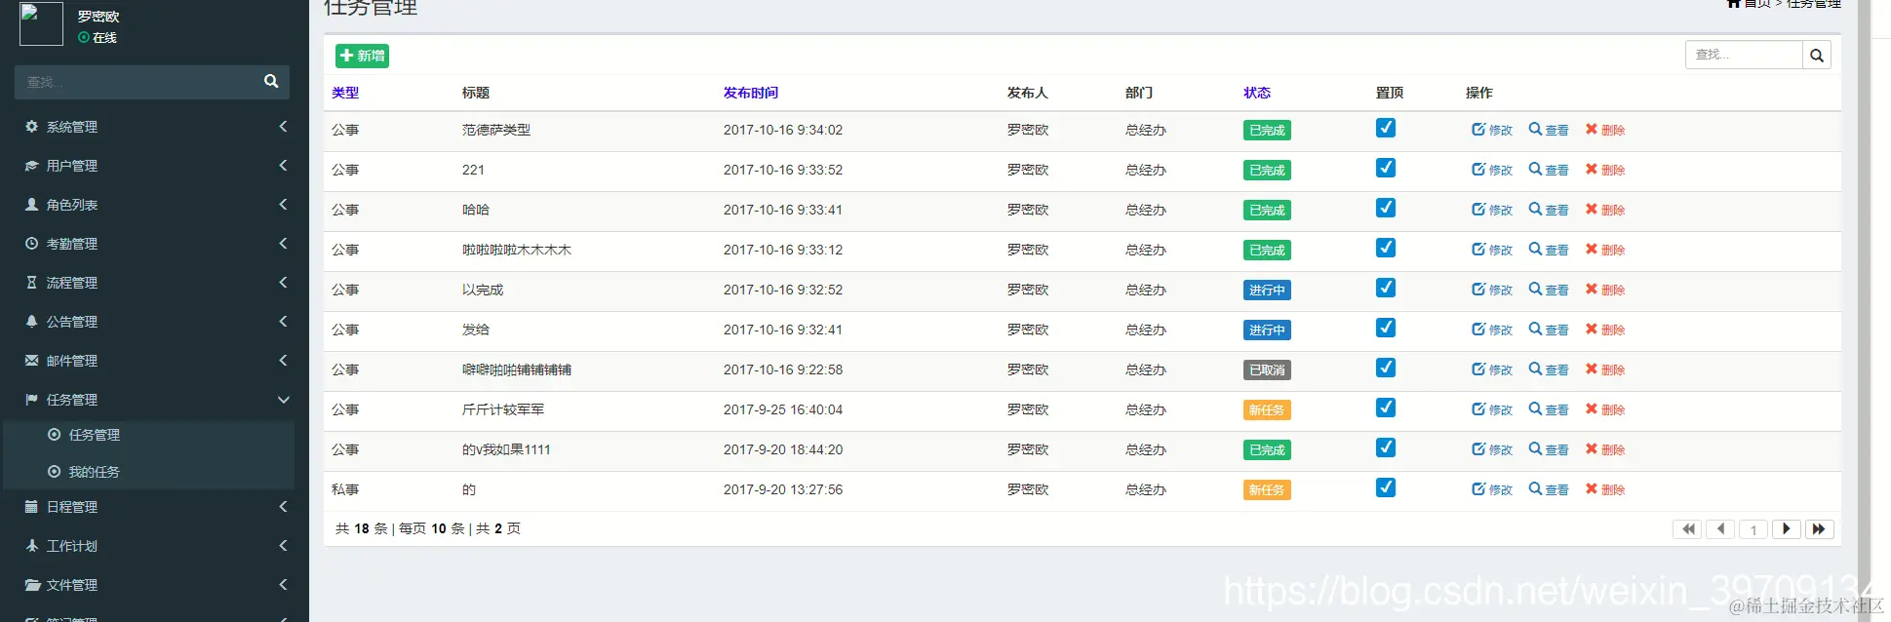Viewport: 1891px width, 622px height.
Task: Click the 邮件管理 envelope icon
Action: pyautogui.click(x=31, y=361)
